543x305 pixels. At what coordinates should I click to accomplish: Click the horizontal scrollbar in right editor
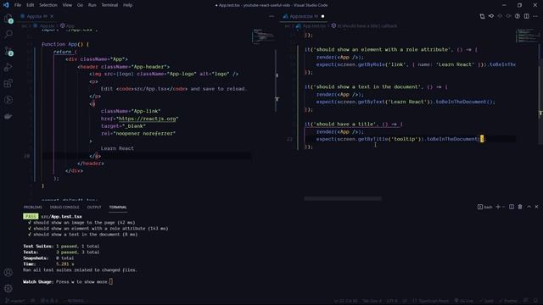(343, 198)
